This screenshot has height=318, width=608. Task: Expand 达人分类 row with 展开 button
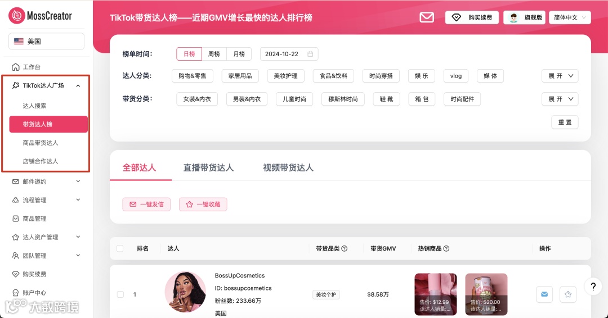tap(560, 76)
